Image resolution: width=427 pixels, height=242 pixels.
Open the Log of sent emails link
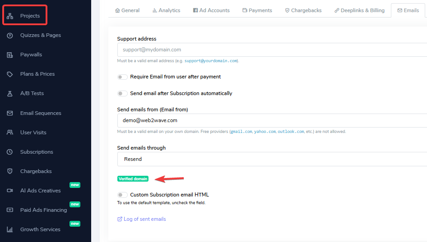142,219
